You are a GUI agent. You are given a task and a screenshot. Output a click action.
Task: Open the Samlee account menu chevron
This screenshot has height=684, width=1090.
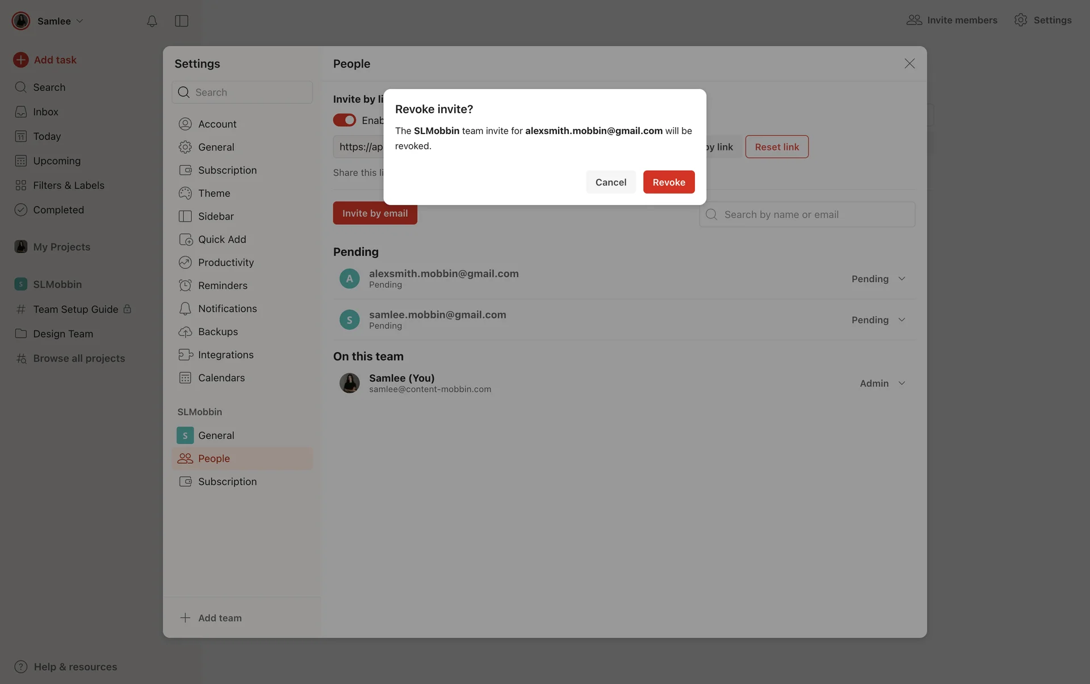pos(80,21)
